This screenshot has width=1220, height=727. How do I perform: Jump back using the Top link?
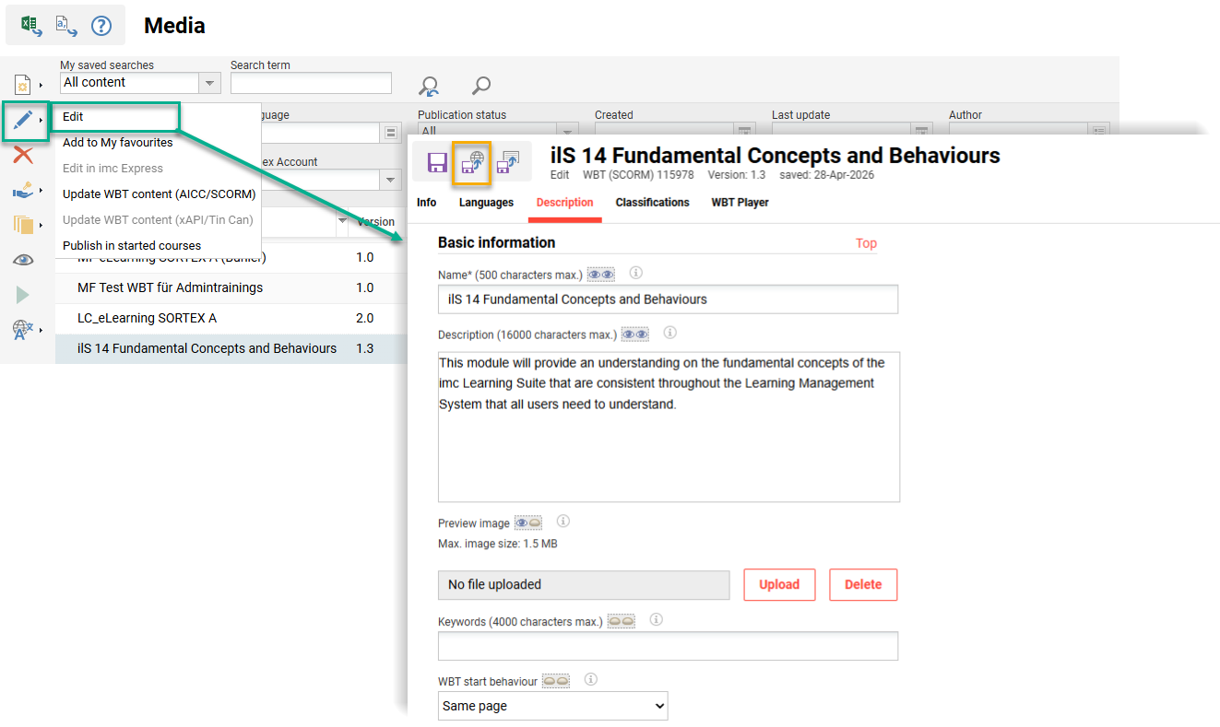point(865,243)
